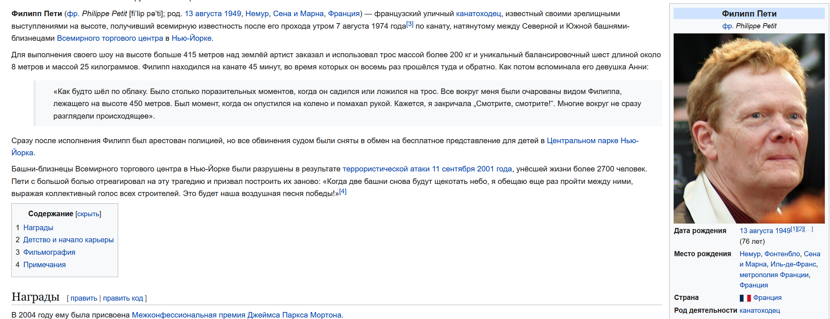Open footnote reference [4]

pyautogui.click(x=343, y=191)
